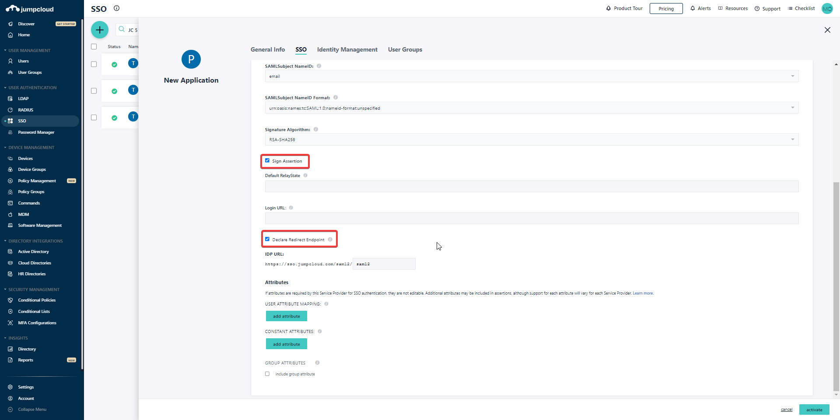Open Active Directory under Directory Integrations
840x420 pixels.
point(33,251)
